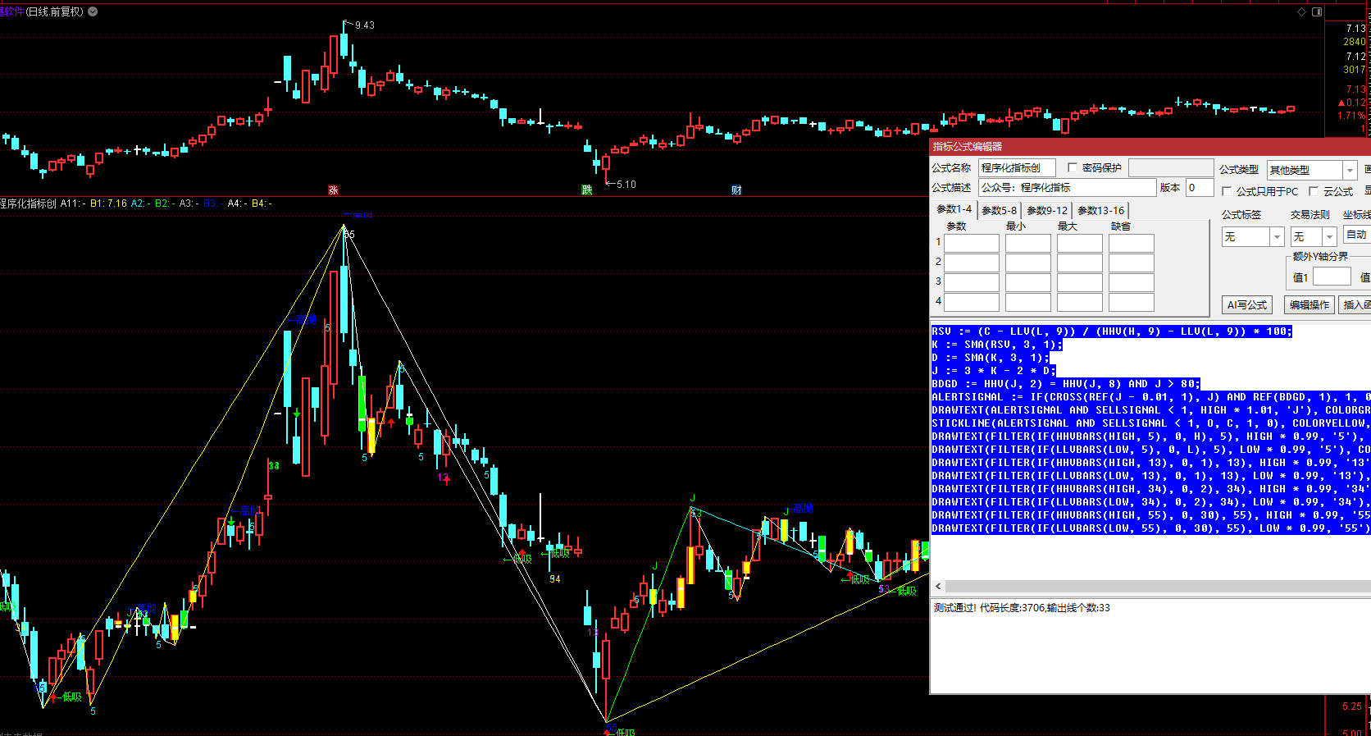This screenshot has width=1371, height=736.
Task: Click the AI写公式 button
Action: [x=1246, y=304]
